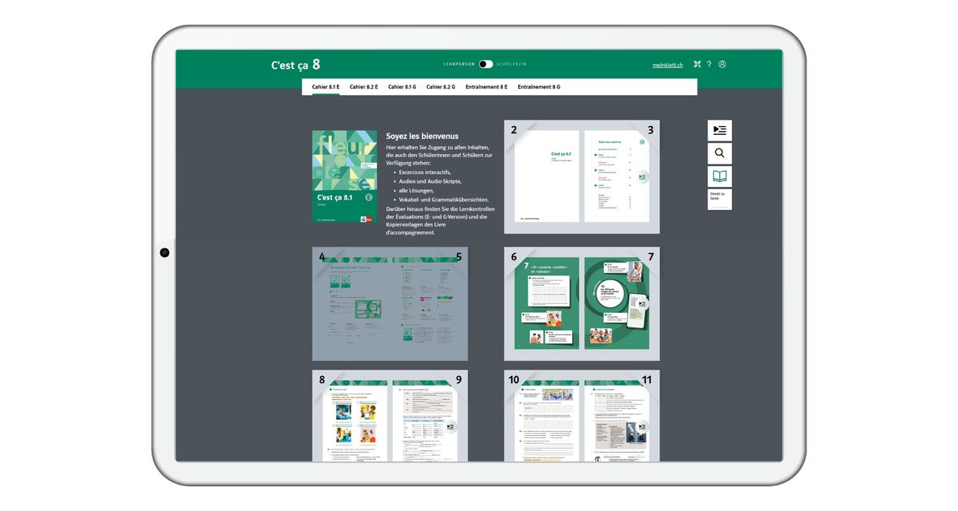This screenshot has width=958, height=511.
Task: Switch to Cahier 8.1 E tab
Action: pos(326,86)
